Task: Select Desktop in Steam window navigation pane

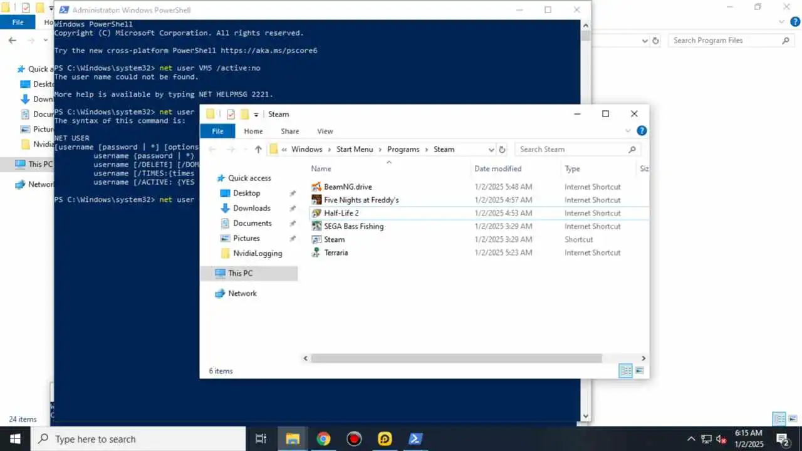Action: [246, 193]
